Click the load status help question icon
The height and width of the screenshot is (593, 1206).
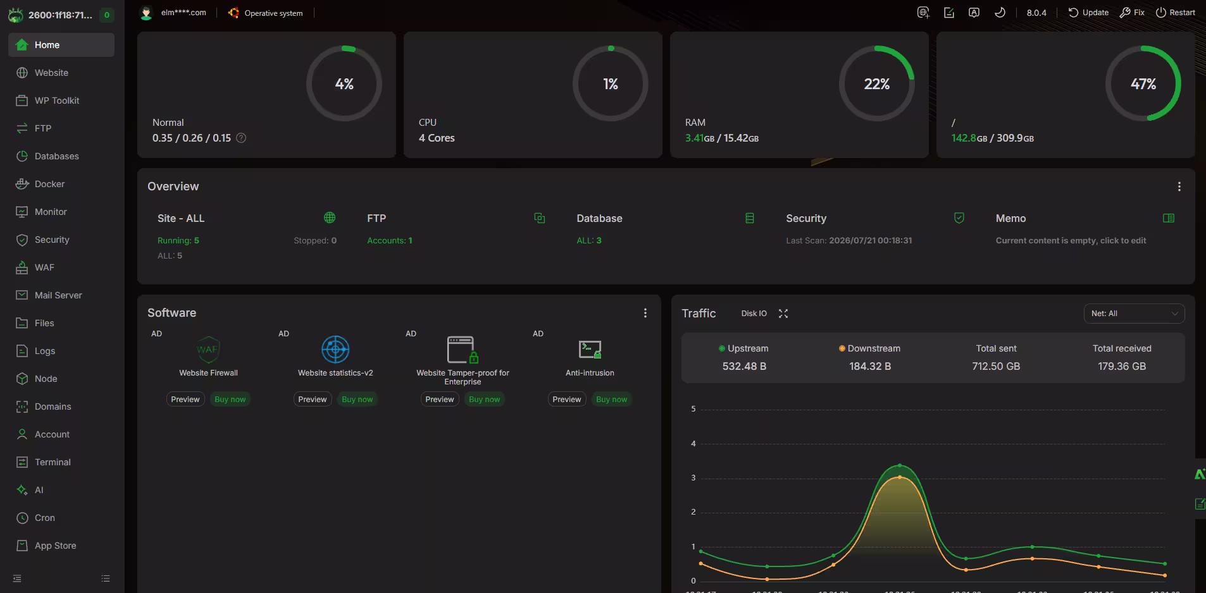[241, 138]
